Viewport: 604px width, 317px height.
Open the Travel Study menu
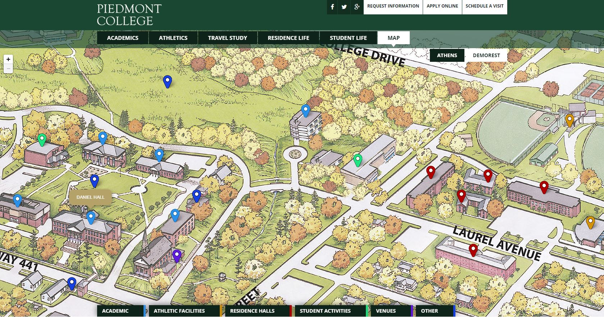point(227,38)
